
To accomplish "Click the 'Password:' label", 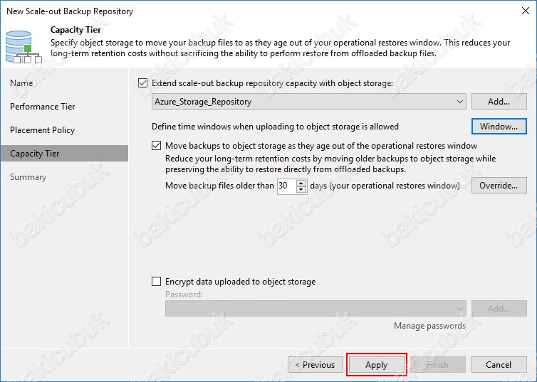I will (x=184, y=295).
